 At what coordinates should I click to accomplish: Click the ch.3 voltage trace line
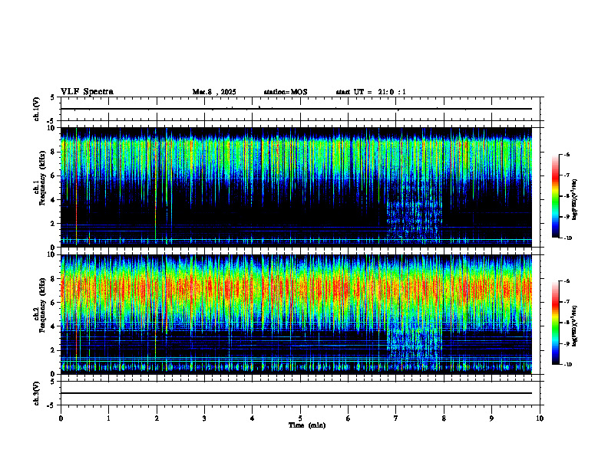click(x=296, y=393)
